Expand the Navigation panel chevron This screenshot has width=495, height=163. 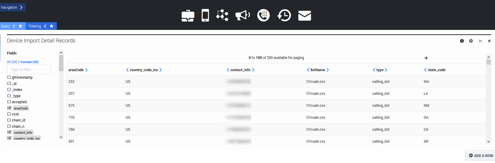click(x=21, y=7)
